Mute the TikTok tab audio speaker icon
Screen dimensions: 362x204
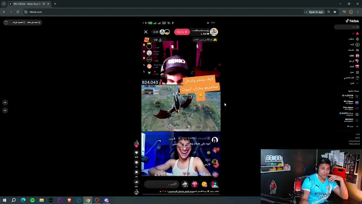(x=44, y=4)
